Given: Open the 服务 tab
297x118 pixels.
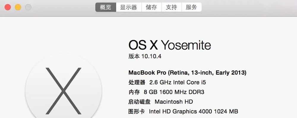Looking at the screenshot, I should point(192,7).
